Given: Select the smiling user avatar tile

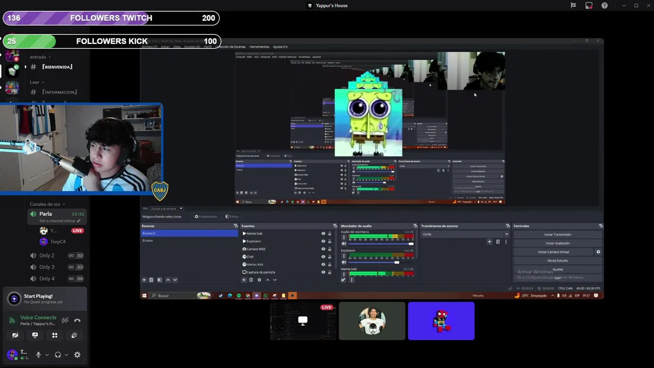Looking at the screenshot, I should tap(372, 321).
